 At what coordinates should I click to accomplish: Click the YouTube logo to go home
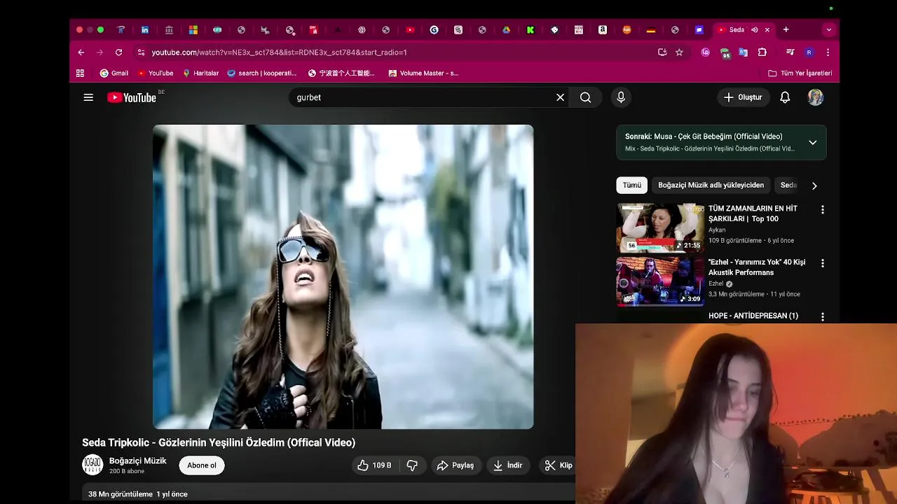132,97
